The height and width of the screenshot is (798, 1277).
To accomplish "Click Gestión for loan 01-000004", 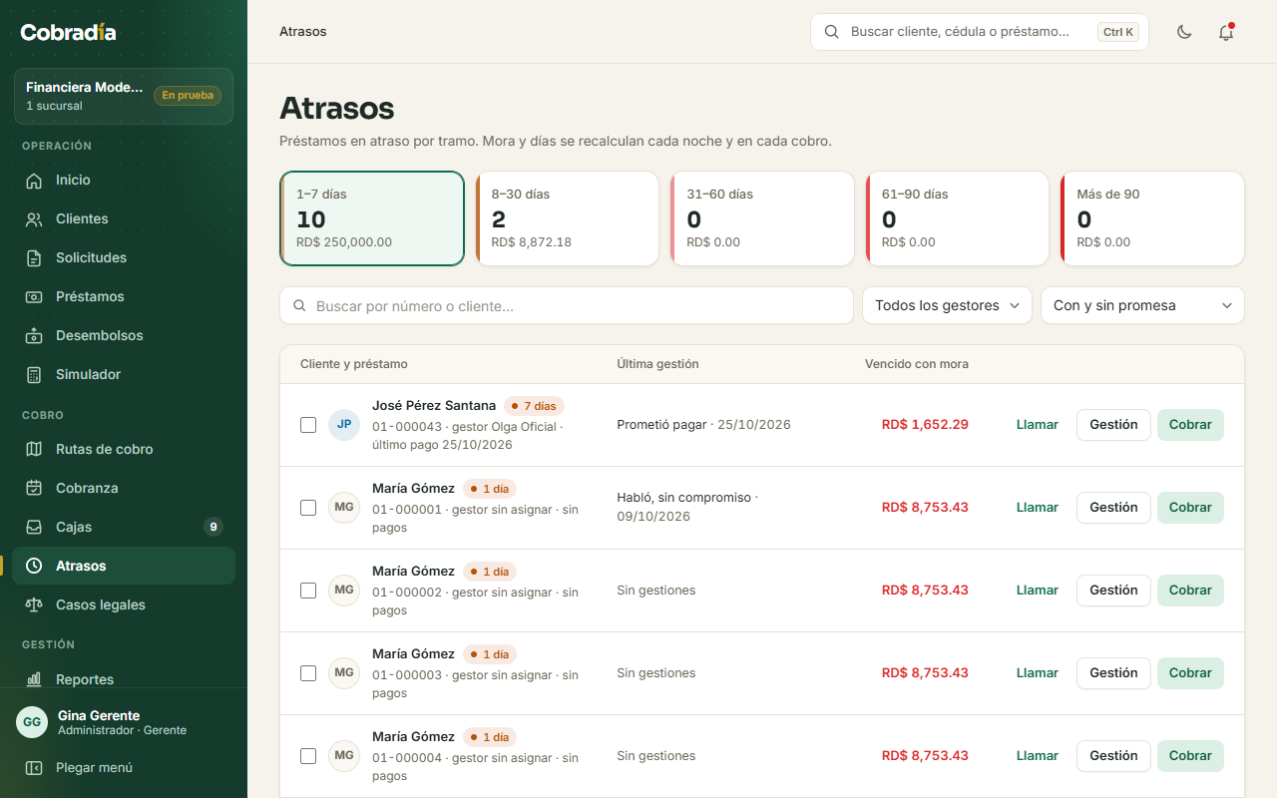I will click(x=1113, y=756).
